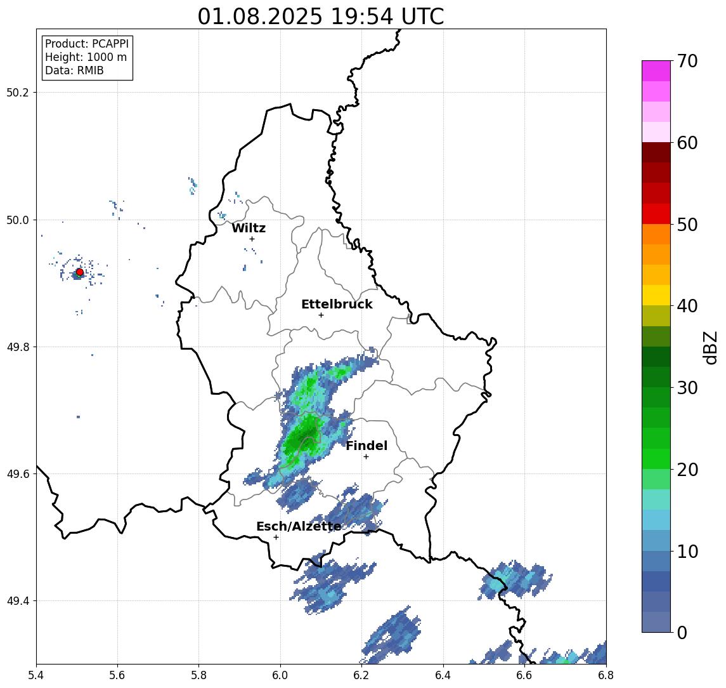Click the 'Esch/Alzette' city label

(x=299, y=526)
